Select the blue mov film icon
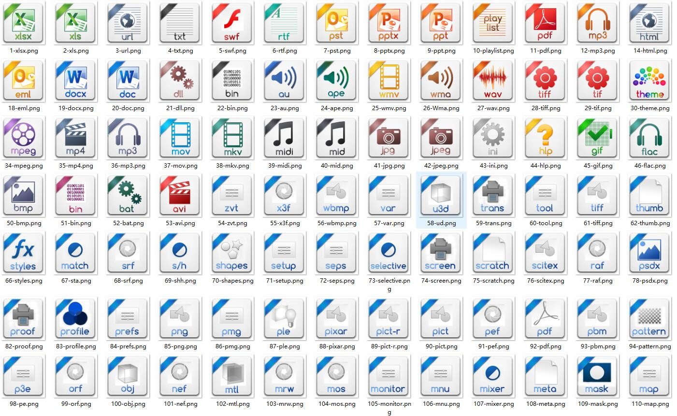The image size is (677, 416). [x=180, y=138]
